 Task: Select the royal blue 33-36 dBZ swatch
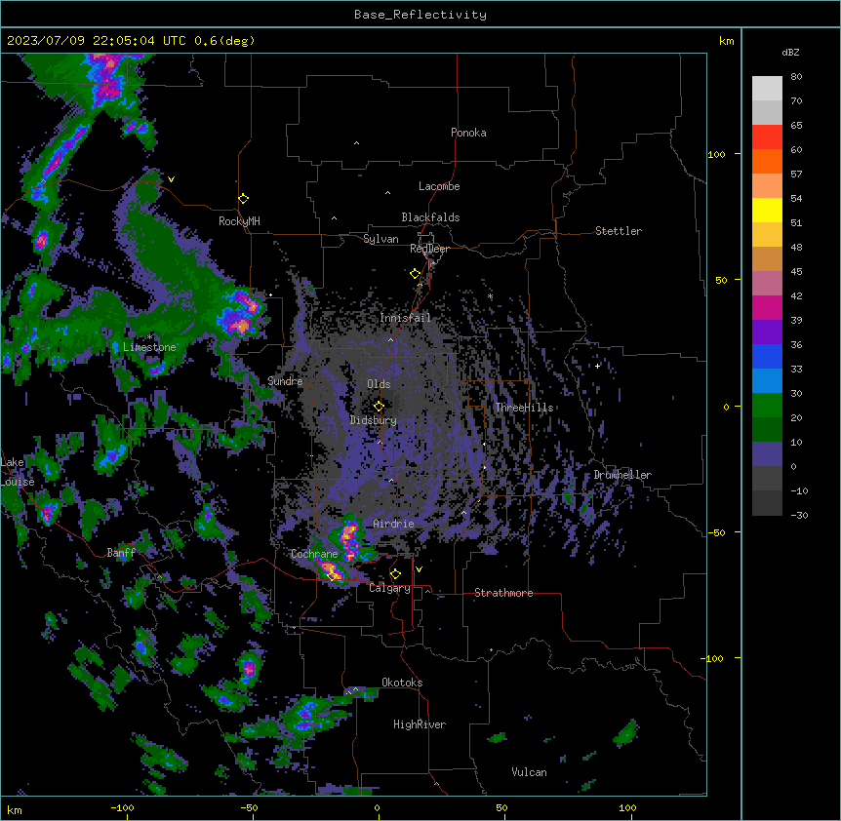[x=767, y=356]
